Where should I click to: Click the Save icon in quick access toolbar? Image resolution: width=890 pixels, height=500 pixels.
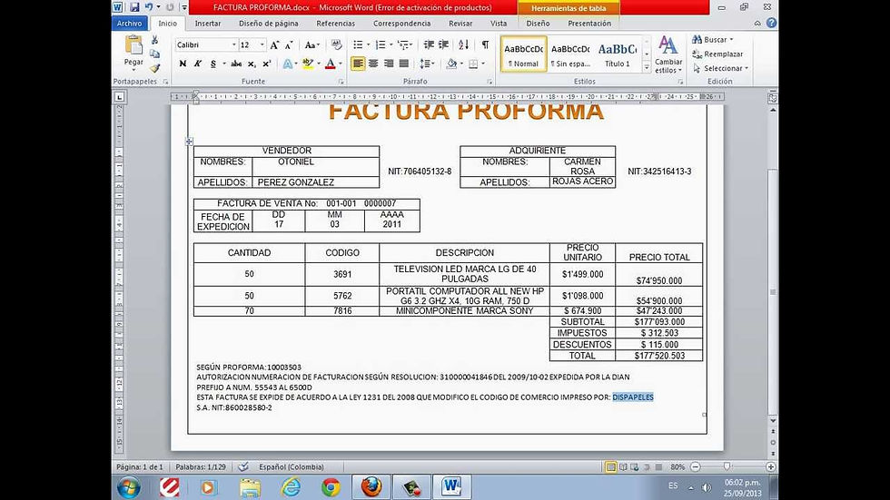134,7
